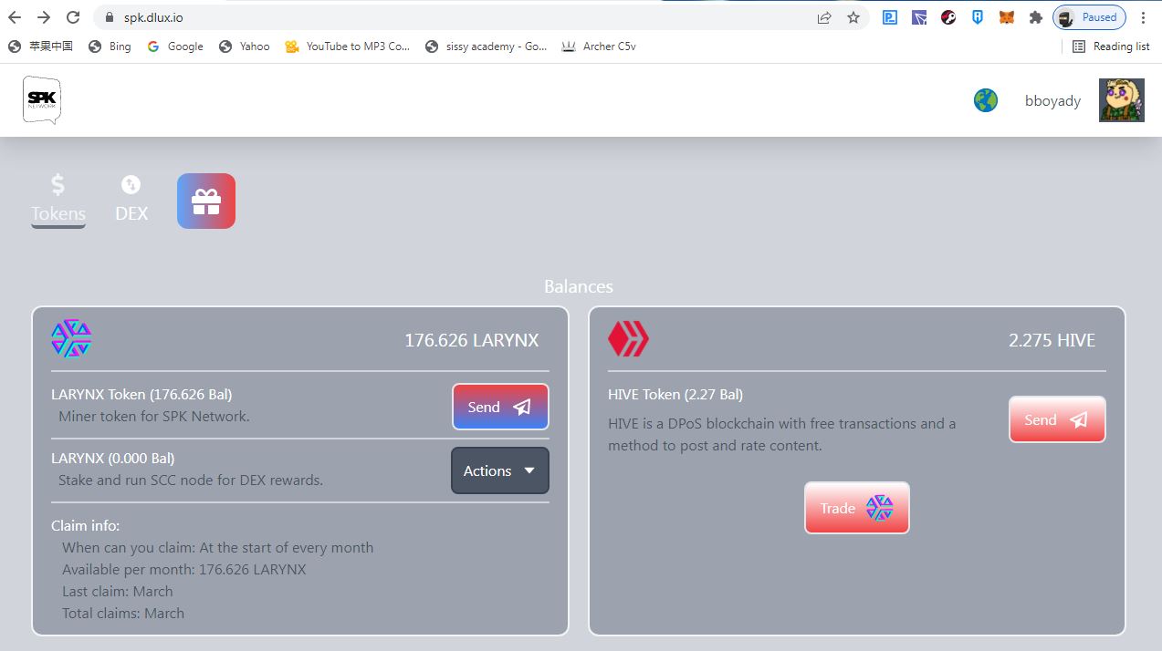This screenshot has width=1162, height=651.
Task: Open the Chrome three-dot menu
Action: 1143,17
